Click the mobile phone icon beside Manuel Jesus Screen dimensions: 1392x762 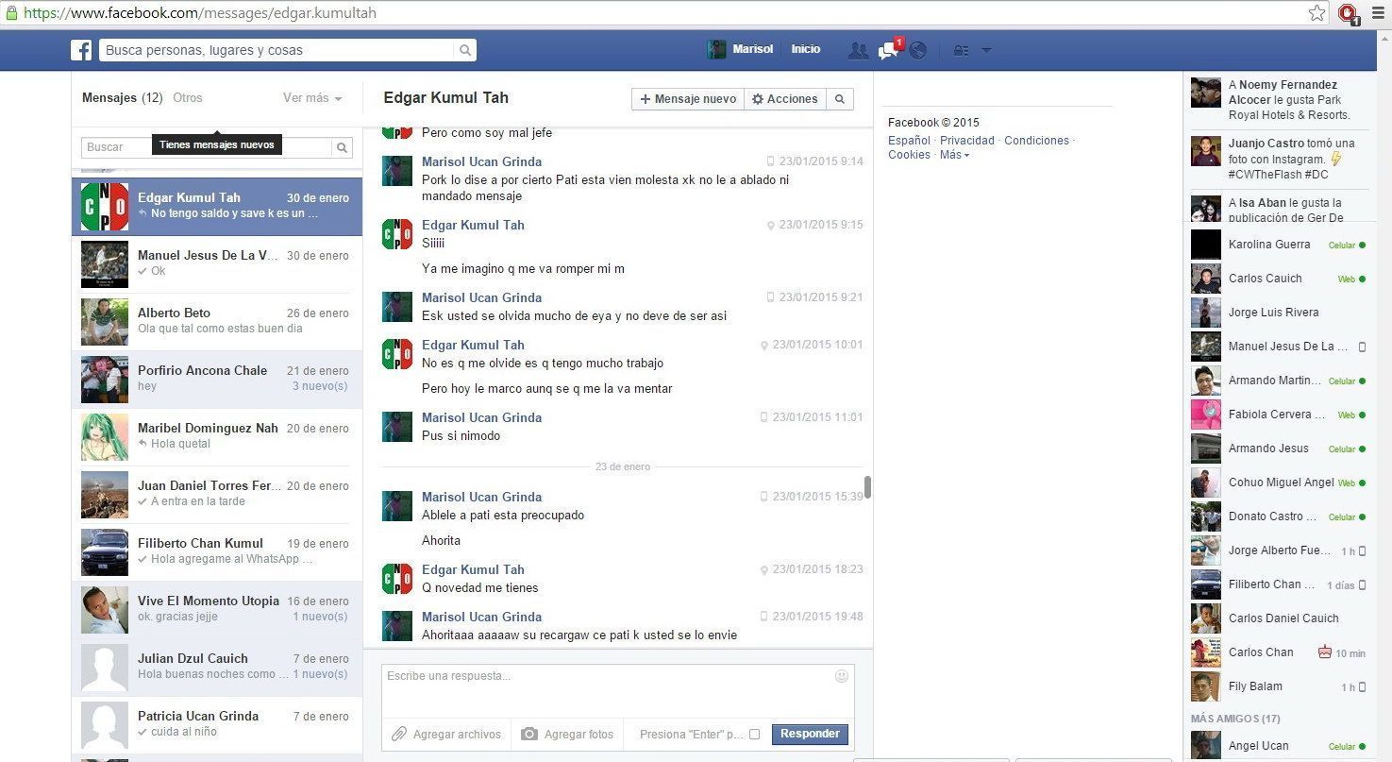click(x=1362, y=347)
